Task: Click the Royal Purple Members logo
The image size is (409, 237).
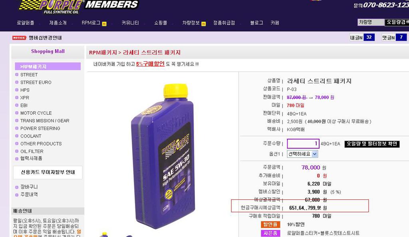Action: coord(78,6)
